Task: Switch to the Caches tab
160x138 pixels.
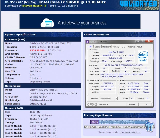Action: (98, 47)
